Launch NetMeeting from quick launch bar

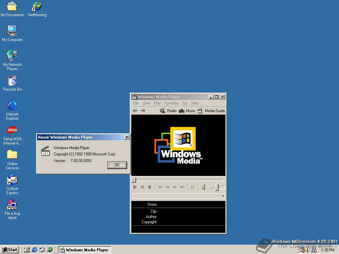tap(50, 250)
